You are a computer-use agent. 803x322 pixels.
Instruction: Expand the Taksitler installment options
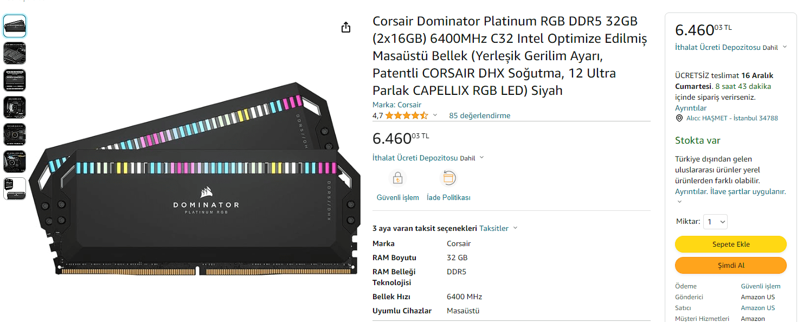(x=498, y=228)
